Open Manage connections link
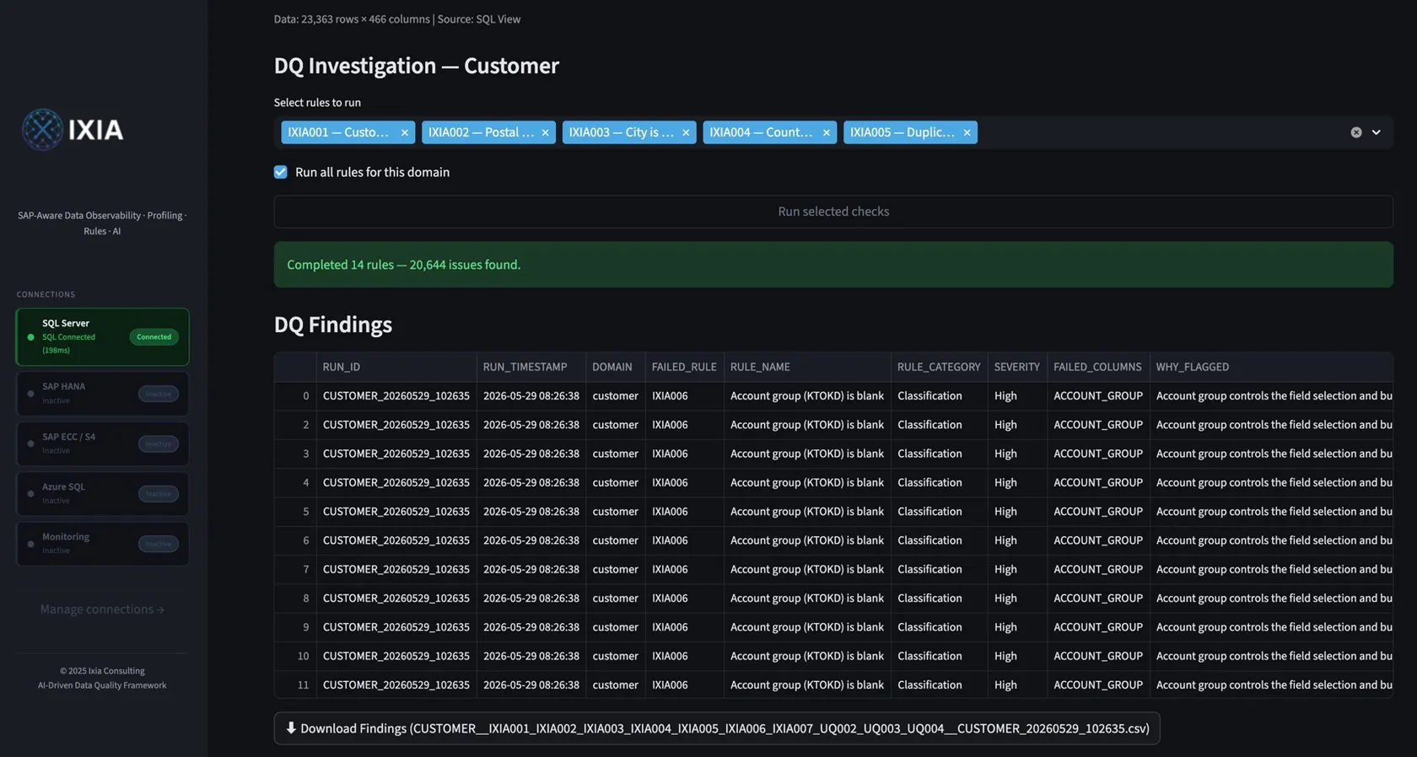1417x757 pixels. (102, 609)
